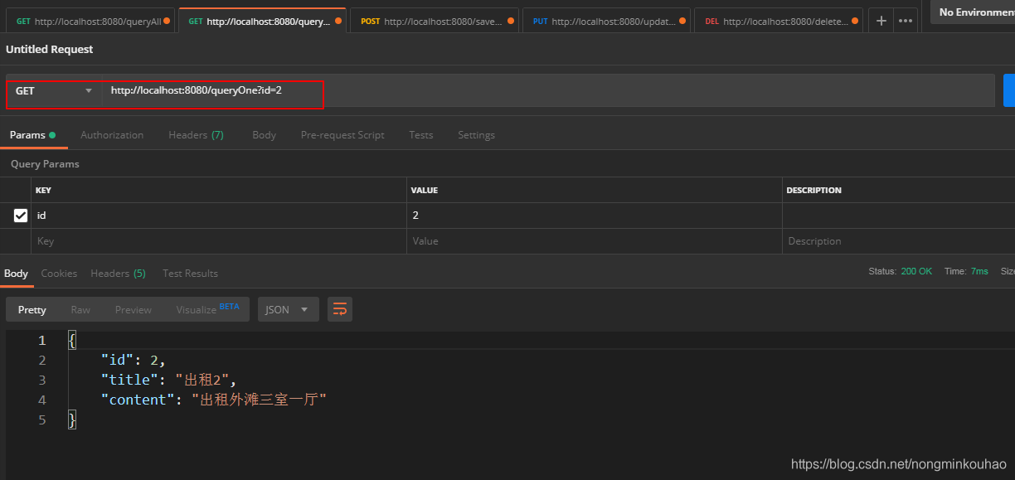Click the 200 OK status text

pos(916,271)
